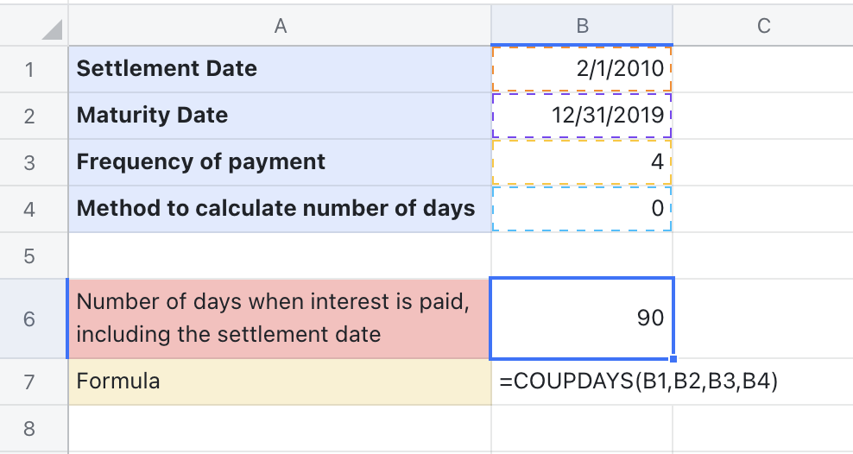Select column C header
The image size is (853, 454).
tap(763, 26)
